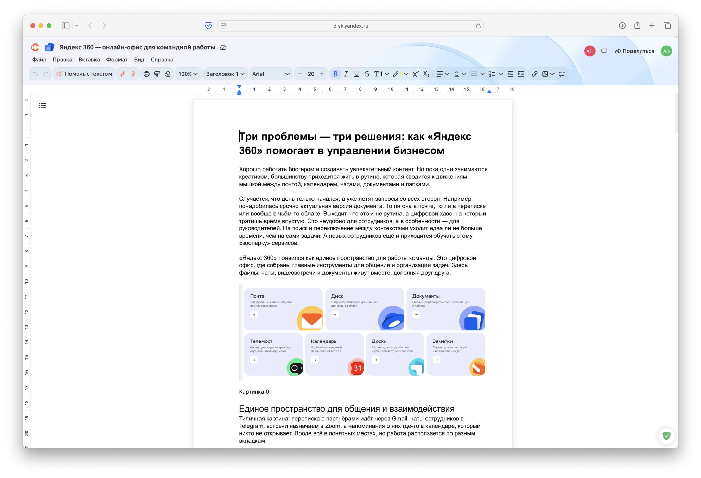The width and height of the screenshot is (701, 478).
Task: Open the Вставка menu
Action: pos(89,60)
